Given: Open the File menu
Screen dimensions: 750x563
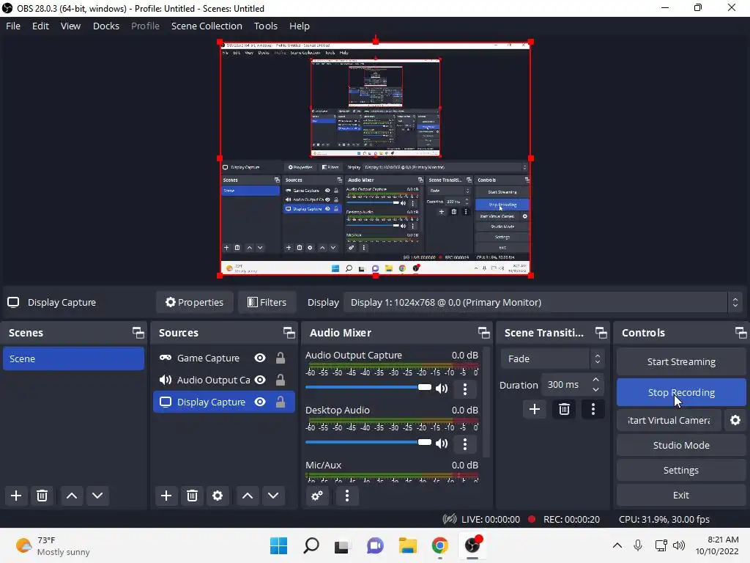Looking at the screenshot, I should [13, 26].
